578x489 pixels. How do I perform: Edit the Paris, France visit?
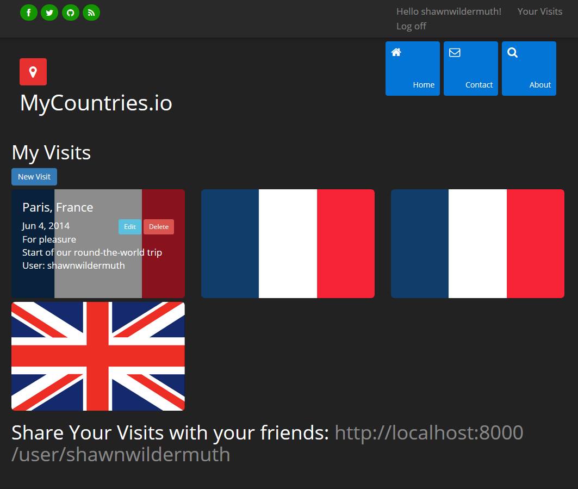130,227
